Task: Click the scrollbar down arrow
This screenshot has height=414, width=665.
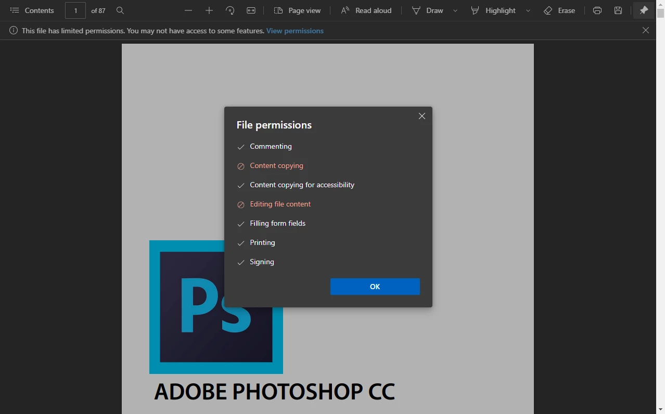Action: point(660,410)
